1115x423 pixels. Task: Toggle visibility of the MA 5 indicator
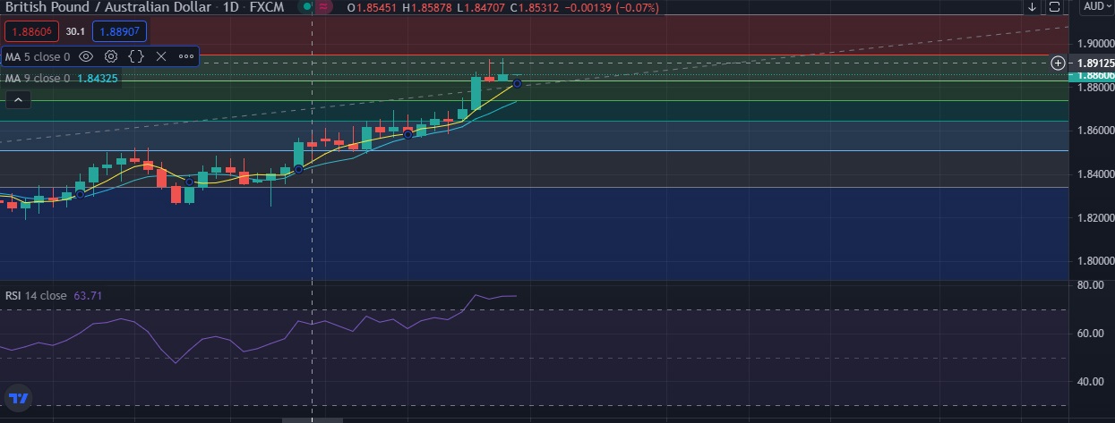click(x=86, y=55)
